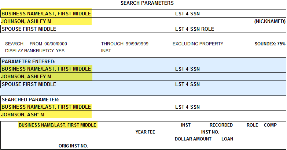Screen dimensions: 287x150
Task: Click the SPOUSE FIRST MIDDLE field in top section
Action: [29, 29]
